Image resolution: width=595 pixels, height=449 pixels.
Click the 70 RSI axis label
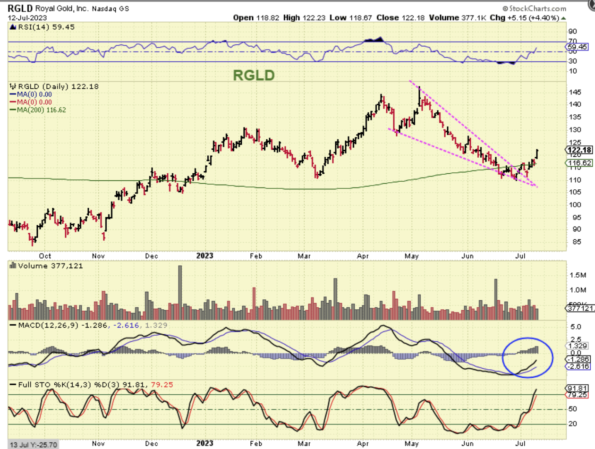572,42
